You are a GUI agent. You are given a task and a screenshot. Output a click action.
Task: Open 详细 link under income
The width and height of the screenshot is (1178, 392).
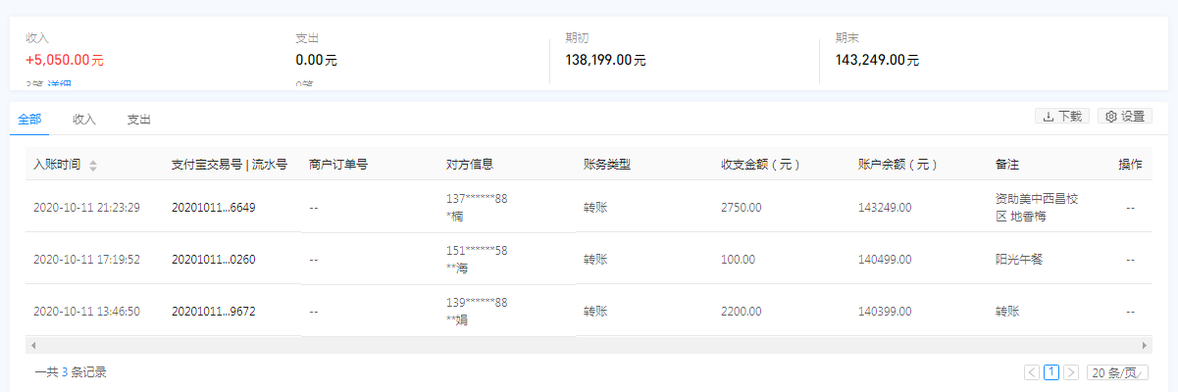pyautogui.click(x=59, y=85)
